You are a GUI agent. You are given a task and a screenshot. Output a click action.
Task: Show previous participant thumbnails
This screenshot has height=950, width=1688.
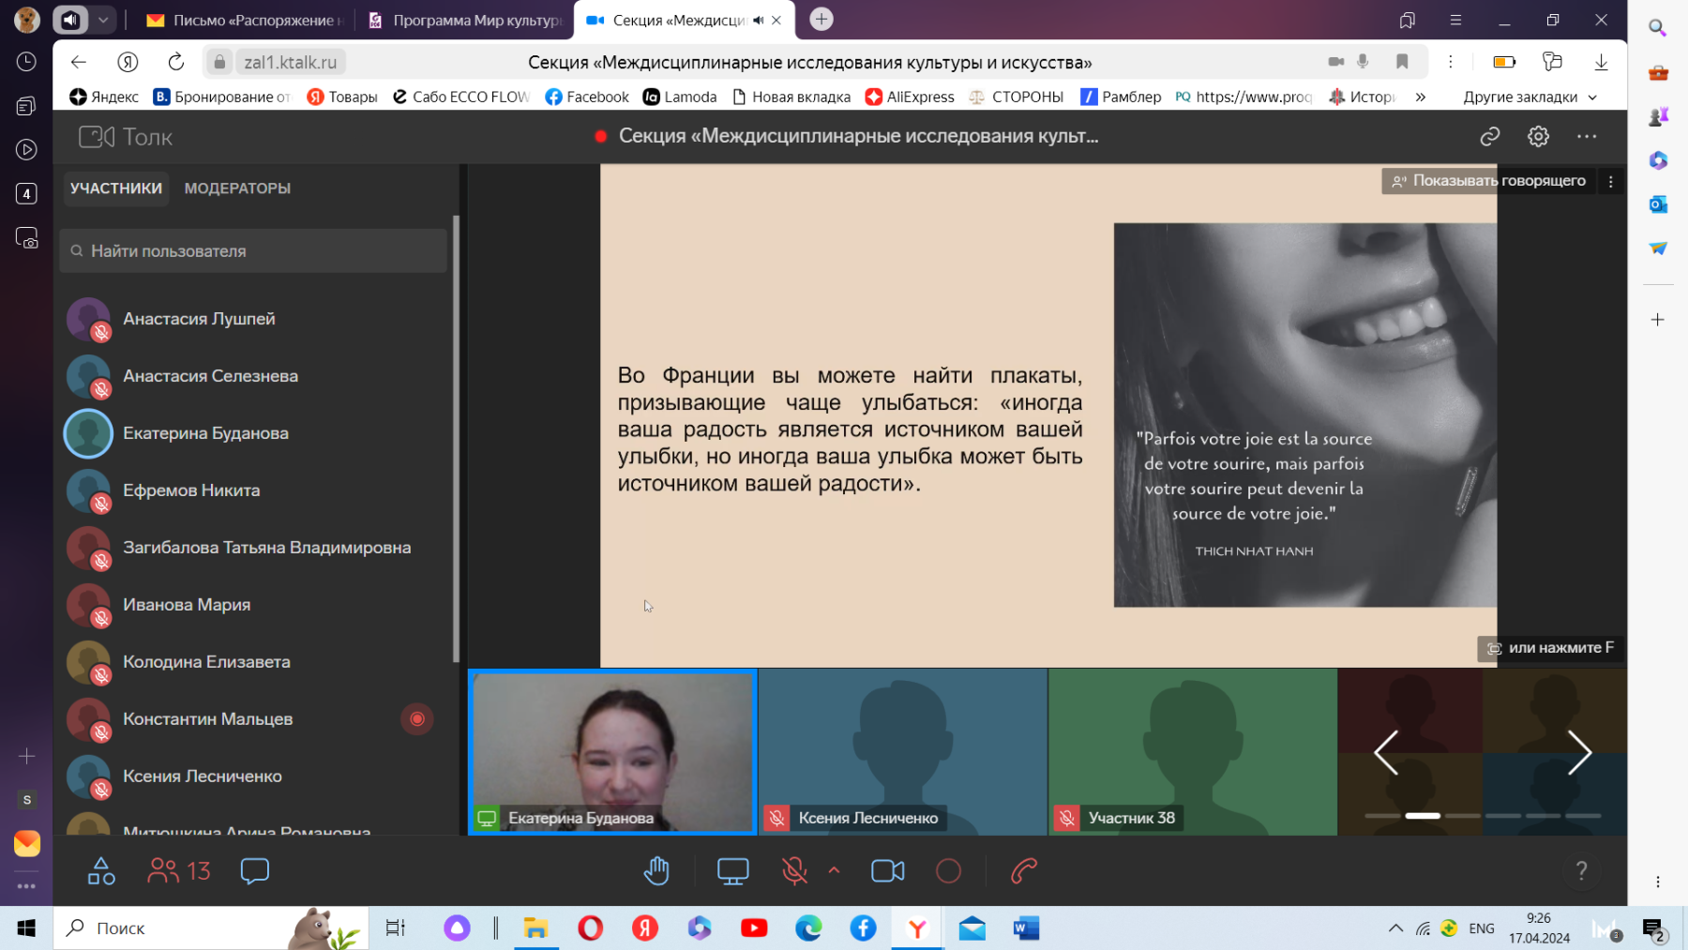pos(1386,752)
